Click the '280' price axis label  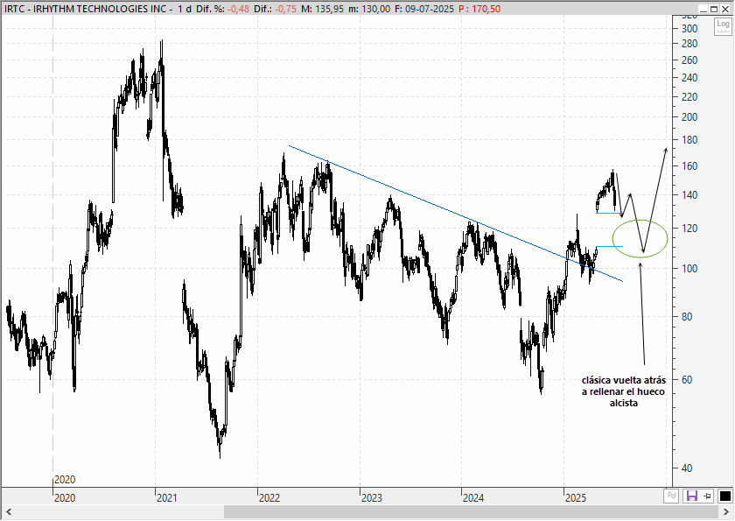coord(689,44)
